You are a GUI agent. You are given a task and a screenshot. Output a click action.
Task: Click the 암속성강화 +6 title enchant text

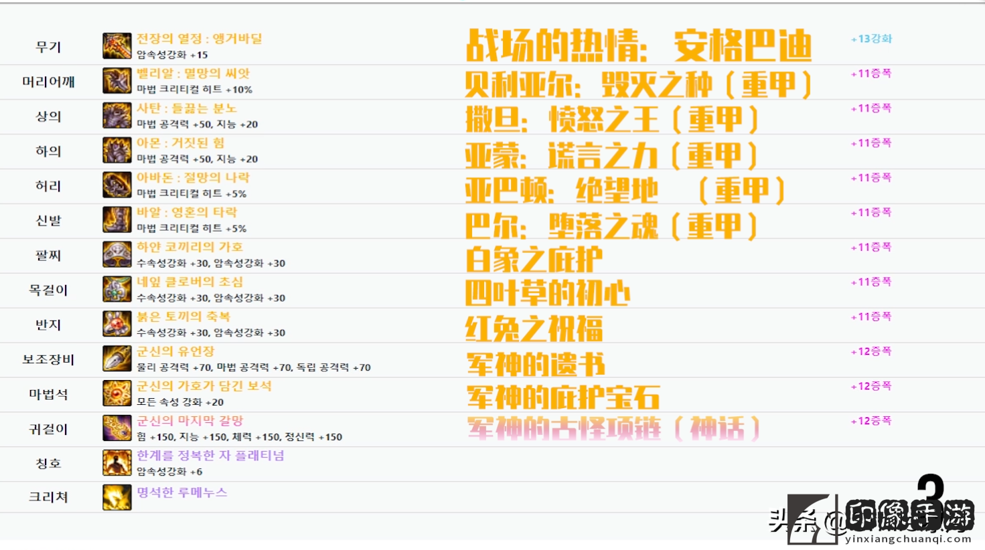pyautogui.click(x=169, y=472)
